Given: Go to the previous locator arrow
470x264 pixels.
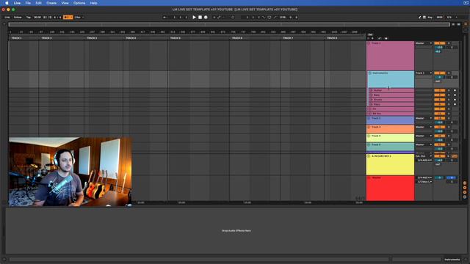Looking at the screenshot, I should tap(369, 38).
